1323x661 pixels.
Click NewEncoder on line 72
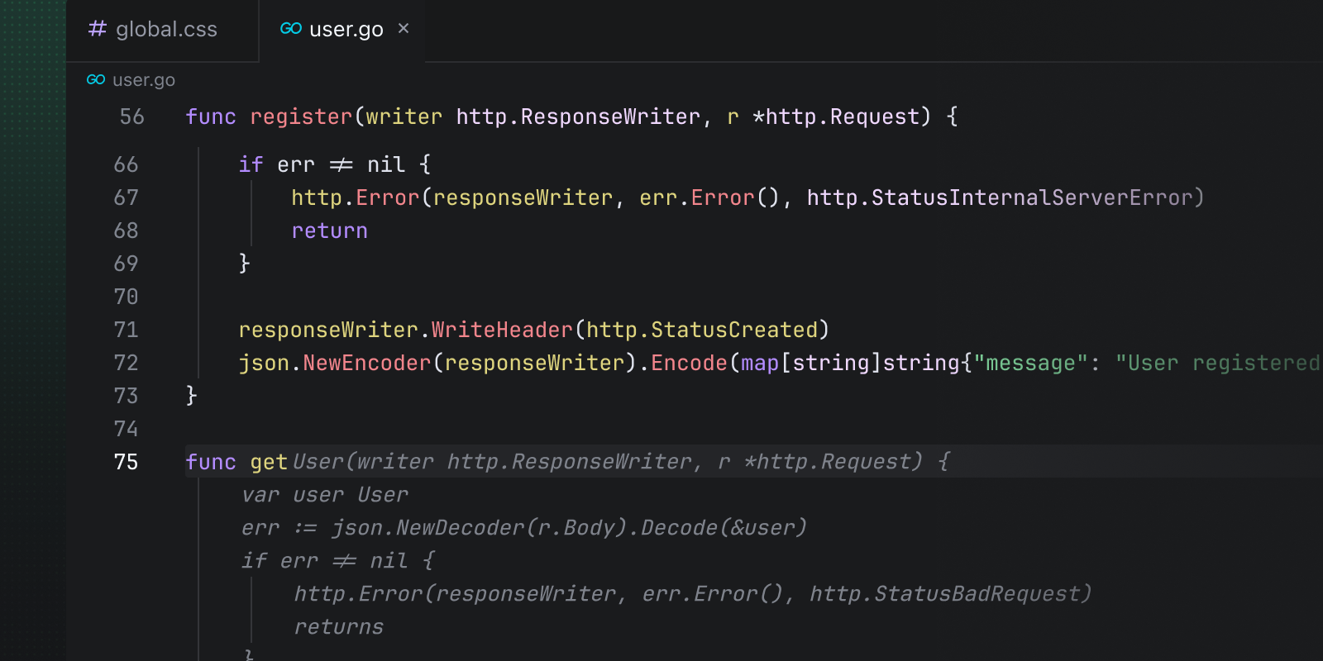pyautogui.click(x=366, y=363)
